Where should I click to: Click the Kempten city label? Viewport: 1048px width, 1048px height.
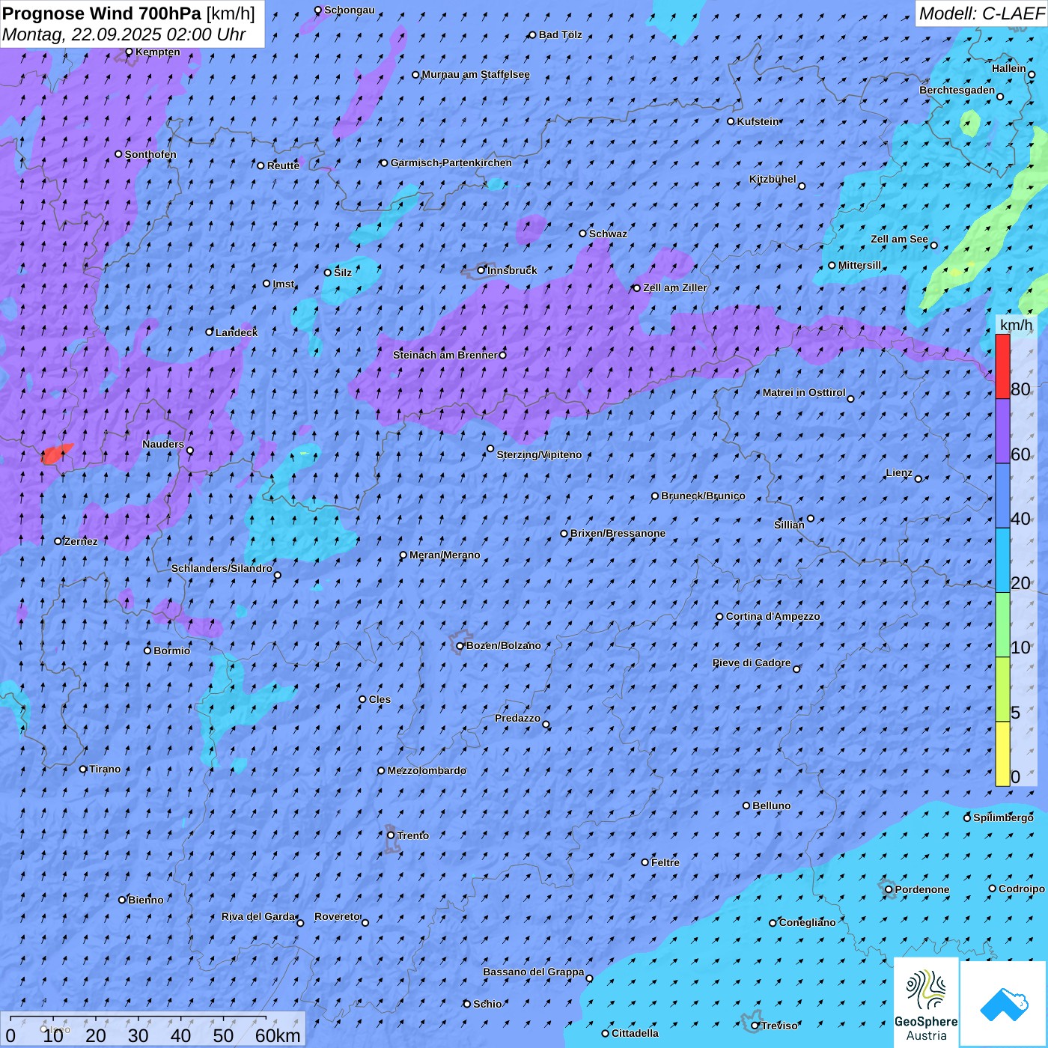157,52
